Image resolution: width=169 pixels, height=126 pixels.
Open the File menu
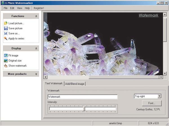click(x=6, y=8)
